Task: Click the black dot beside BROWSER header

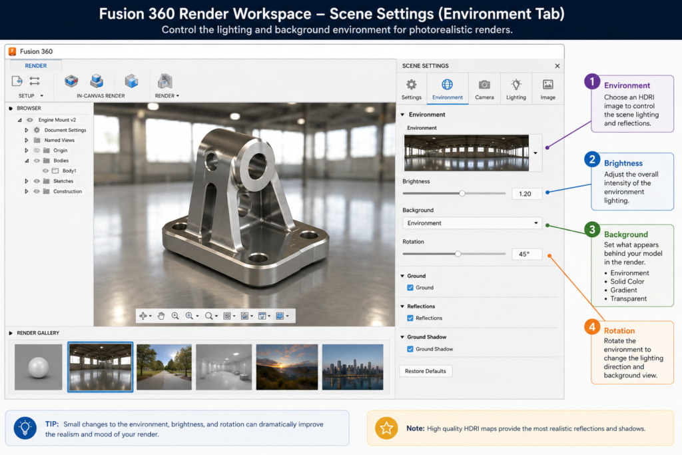Action: (x=11, y=109)
